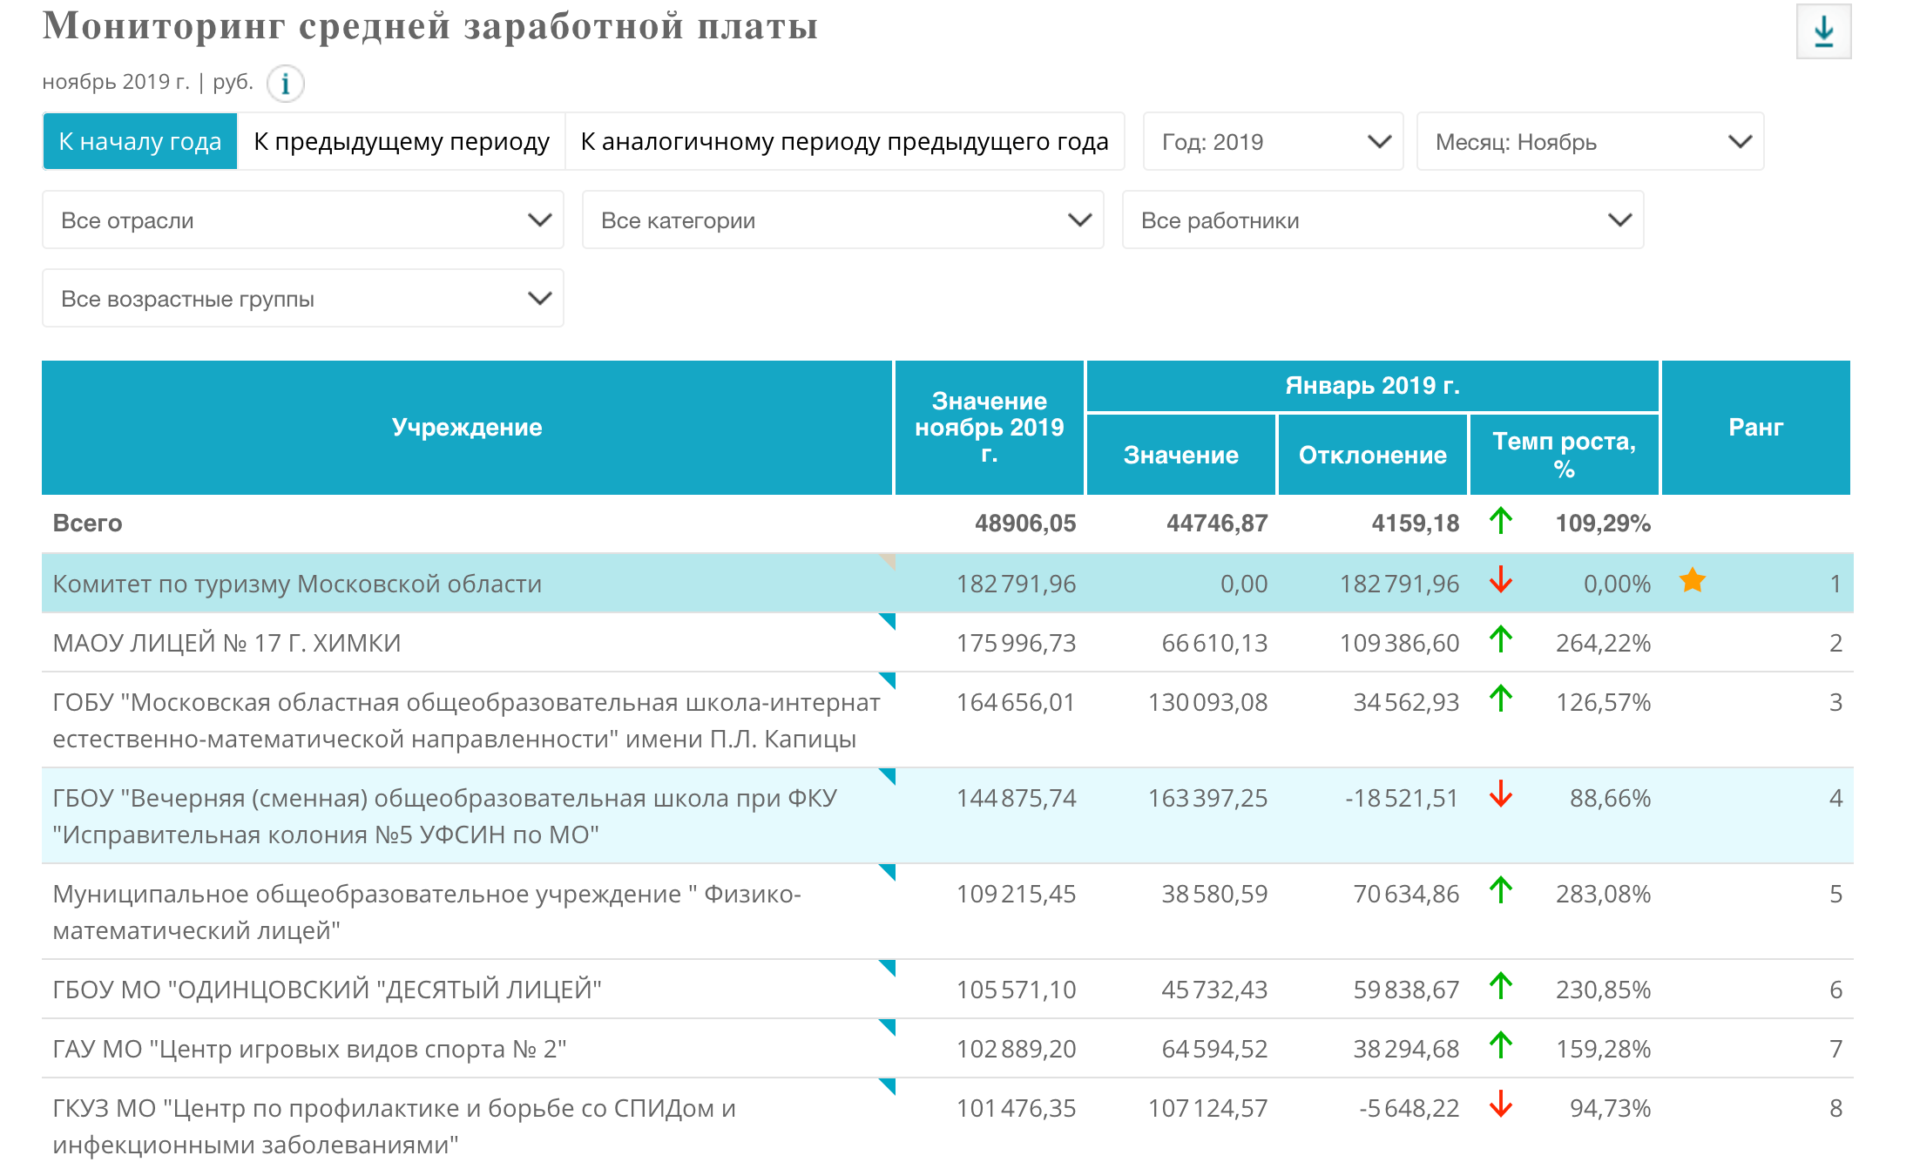Select the К началу года tab
This screenshot has height=1169, width=1913.
(x=140, y=141)
